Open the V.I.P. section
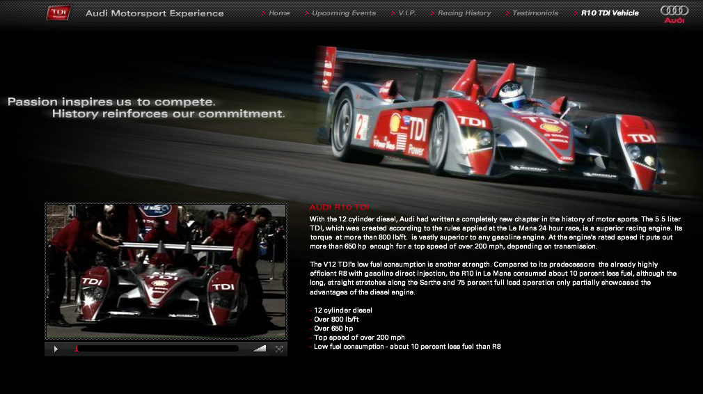The height and width of the screenshot is (394, 703). point(406,13)
